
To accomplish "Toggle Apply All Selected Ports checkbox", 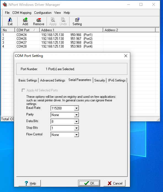I will (23, 90).
